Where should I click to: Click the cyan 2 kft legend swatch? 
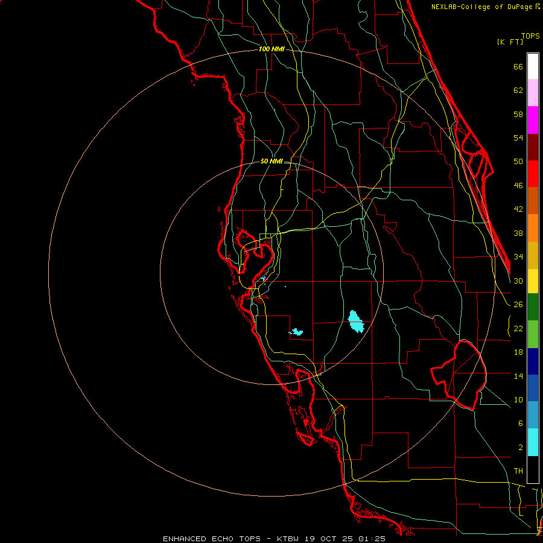click(x=533, y=442)
